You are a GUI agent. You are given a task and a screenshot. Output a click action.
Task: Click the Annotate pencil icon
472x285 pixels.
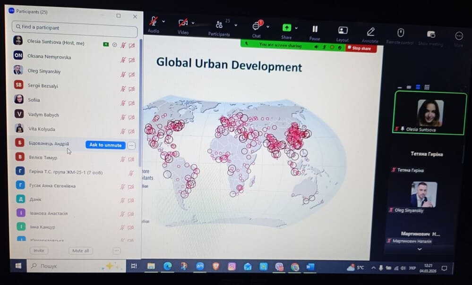pos(370,31)
